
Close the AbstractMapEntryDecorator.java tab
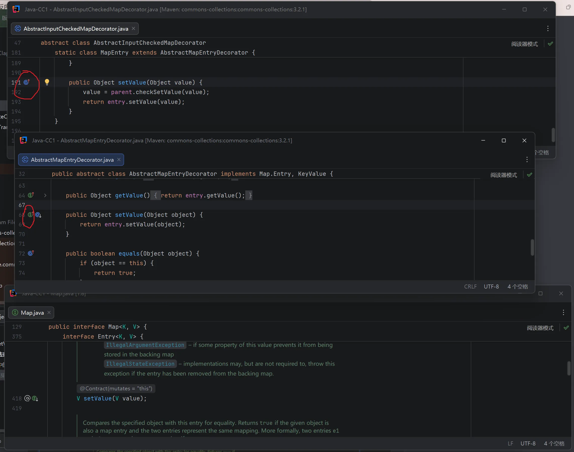pos(119,159)
